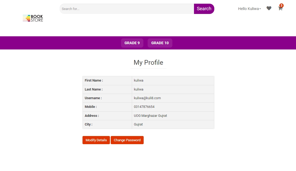Click the address value UOG Marghazar Gujrat

point(150,116)
